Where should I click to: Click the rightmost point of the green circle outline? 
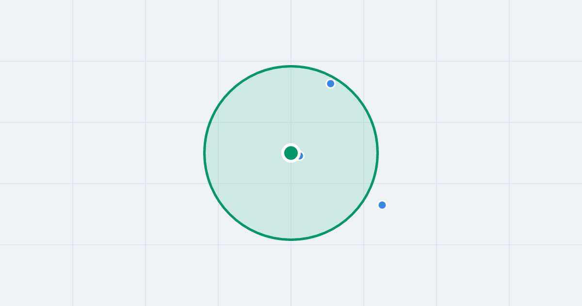pos(377,153)
